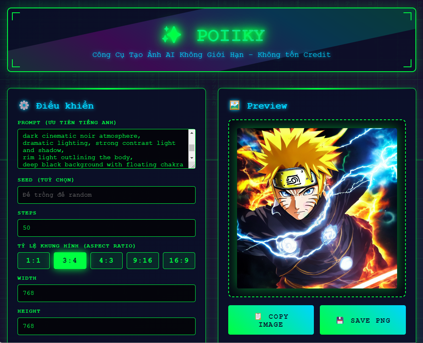This screenshot has width=423, height=343.
Task: Copy the generated image to clipboard
Action: click(x=271, y=320)
